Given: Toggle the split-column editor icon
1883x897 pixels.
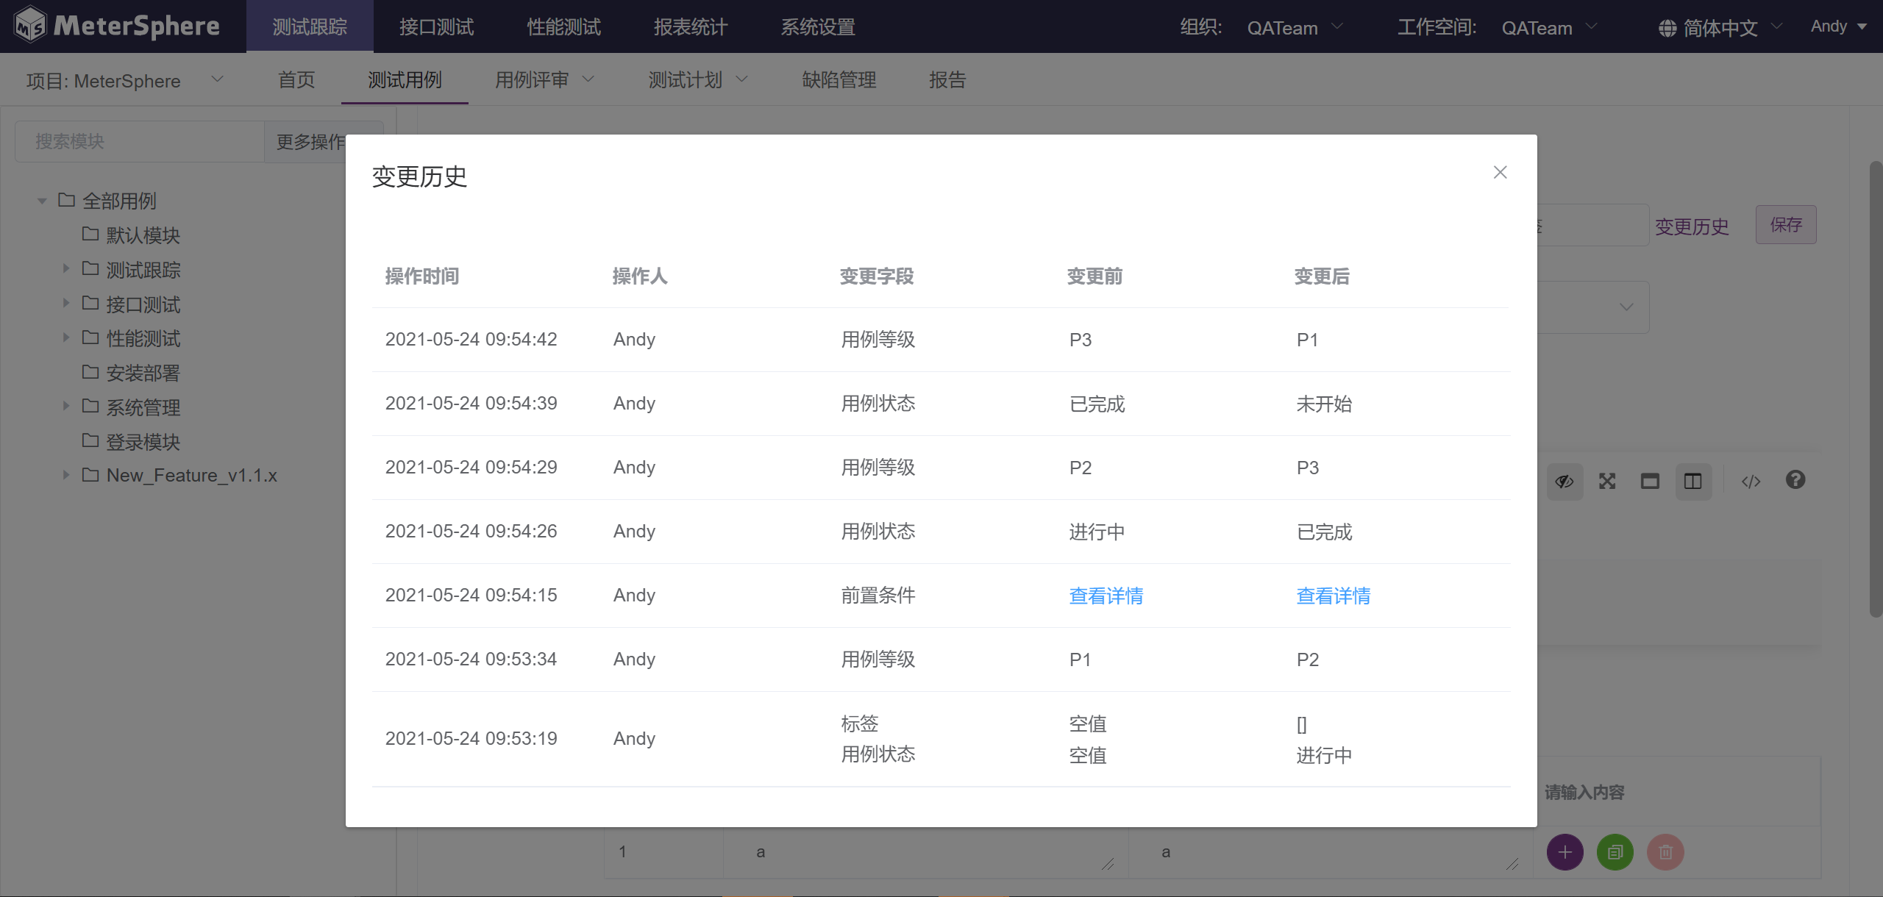Looking at the screenshot, I should [x=1693, y=482].
